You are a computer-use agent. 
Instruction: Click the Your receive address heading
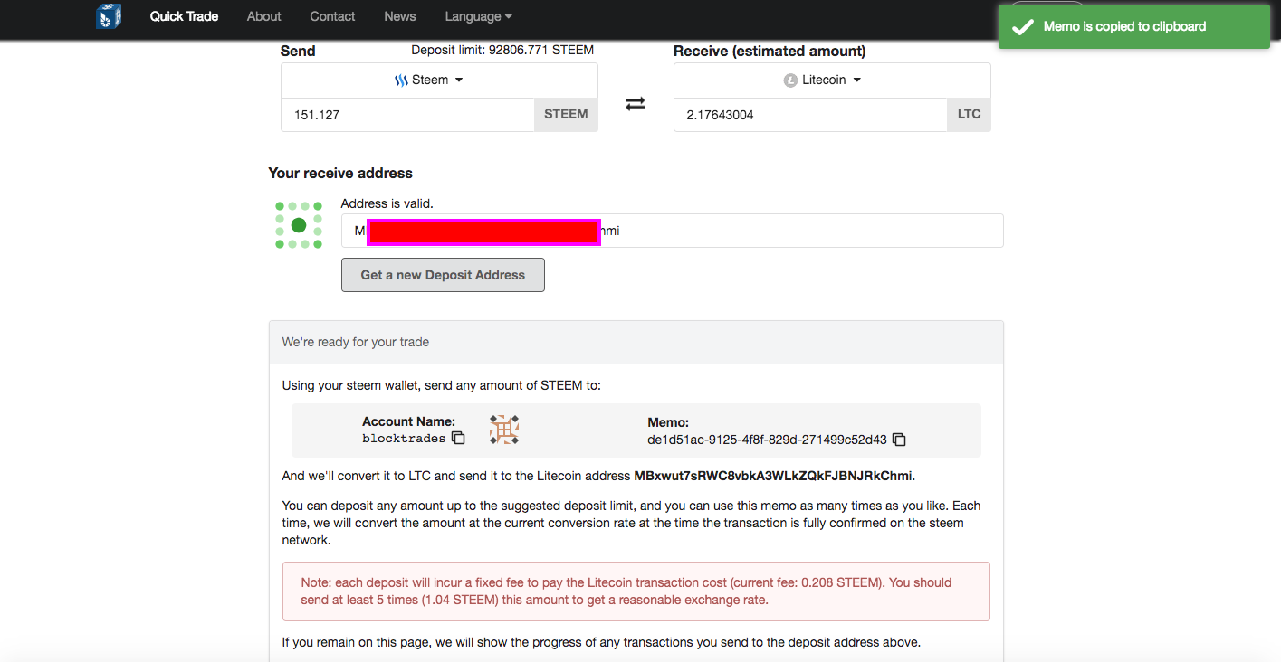click(340, 173)
